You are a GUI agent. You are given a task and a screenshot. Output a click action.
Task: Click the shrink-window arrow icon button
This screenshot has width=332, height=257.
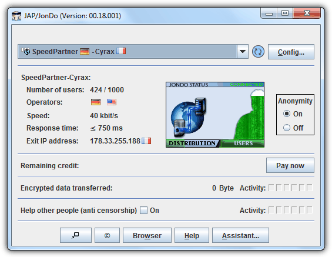click(76, 235)
